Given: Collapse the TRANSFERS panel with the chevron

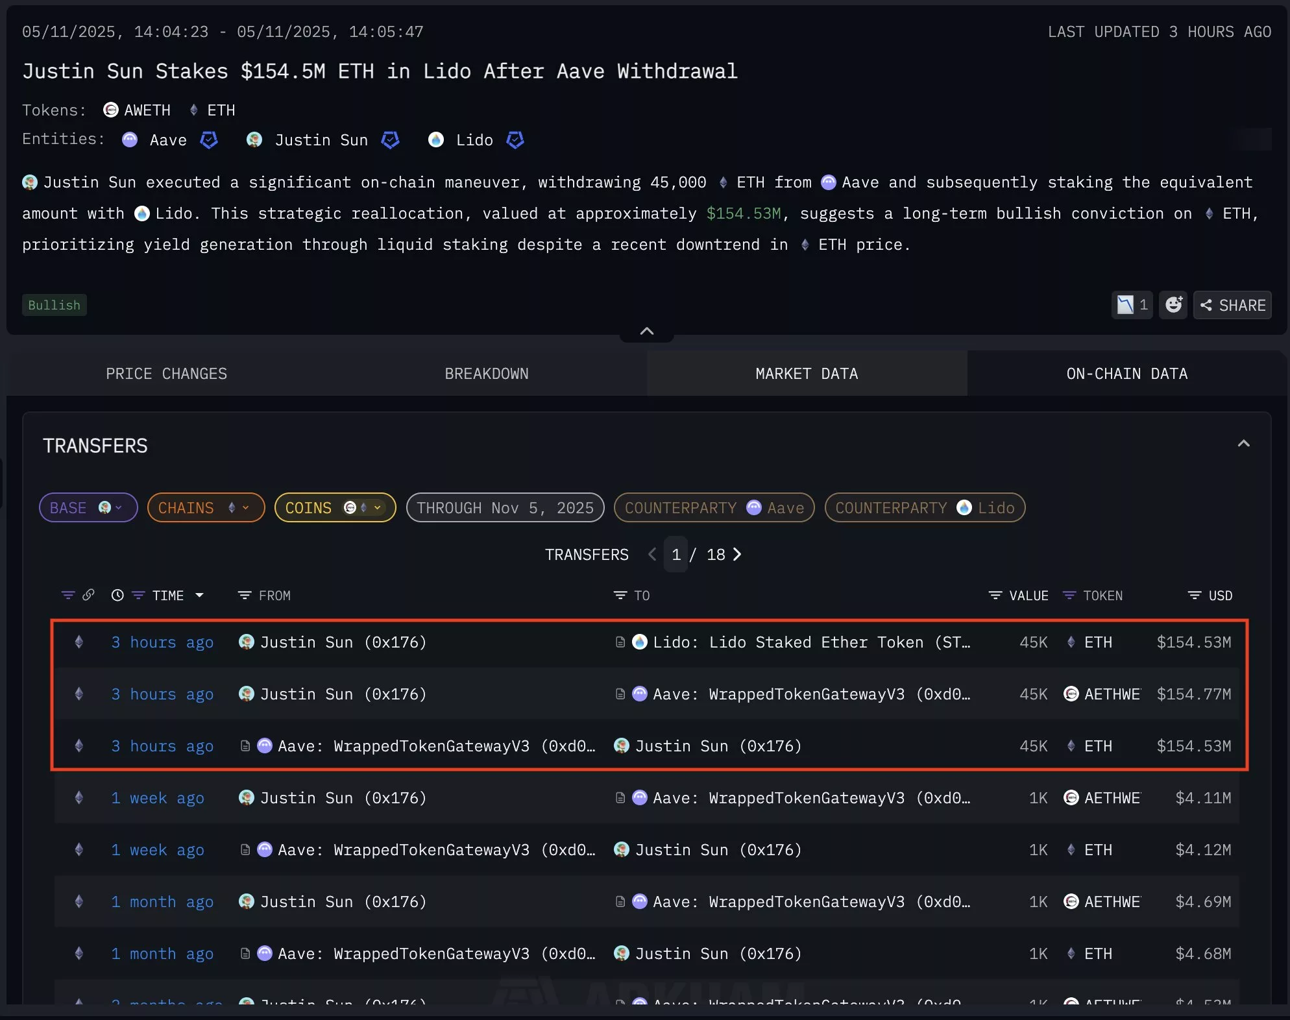Looking at the screenshot, I should 1243,444.
